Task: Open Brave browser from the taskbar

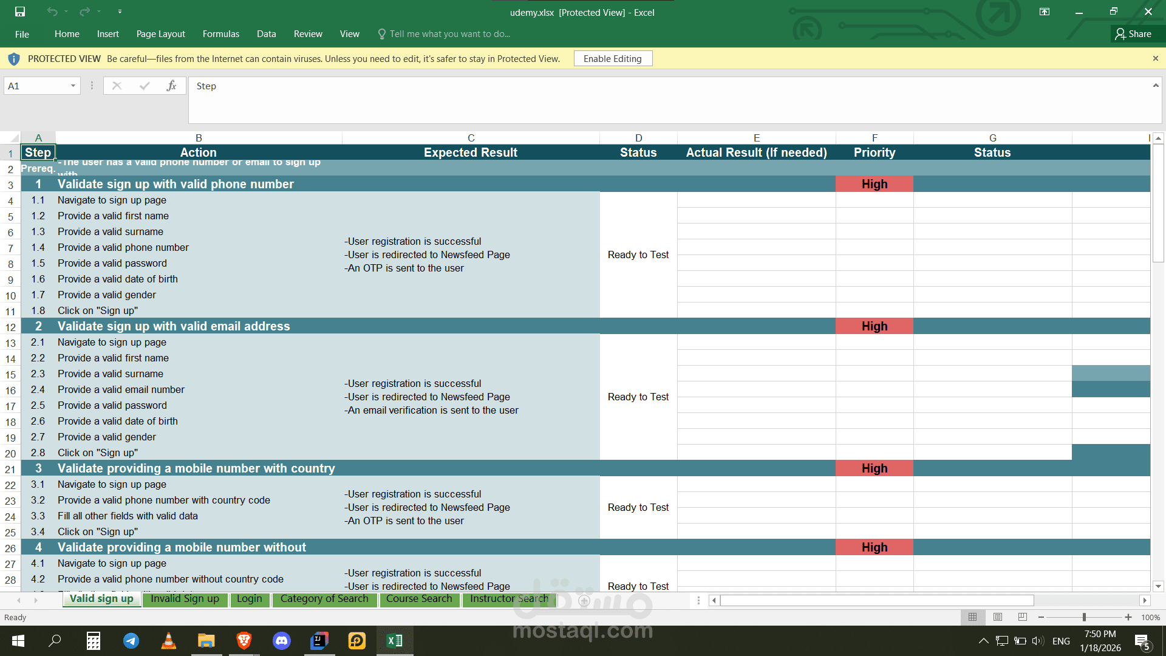Action: 244,641
